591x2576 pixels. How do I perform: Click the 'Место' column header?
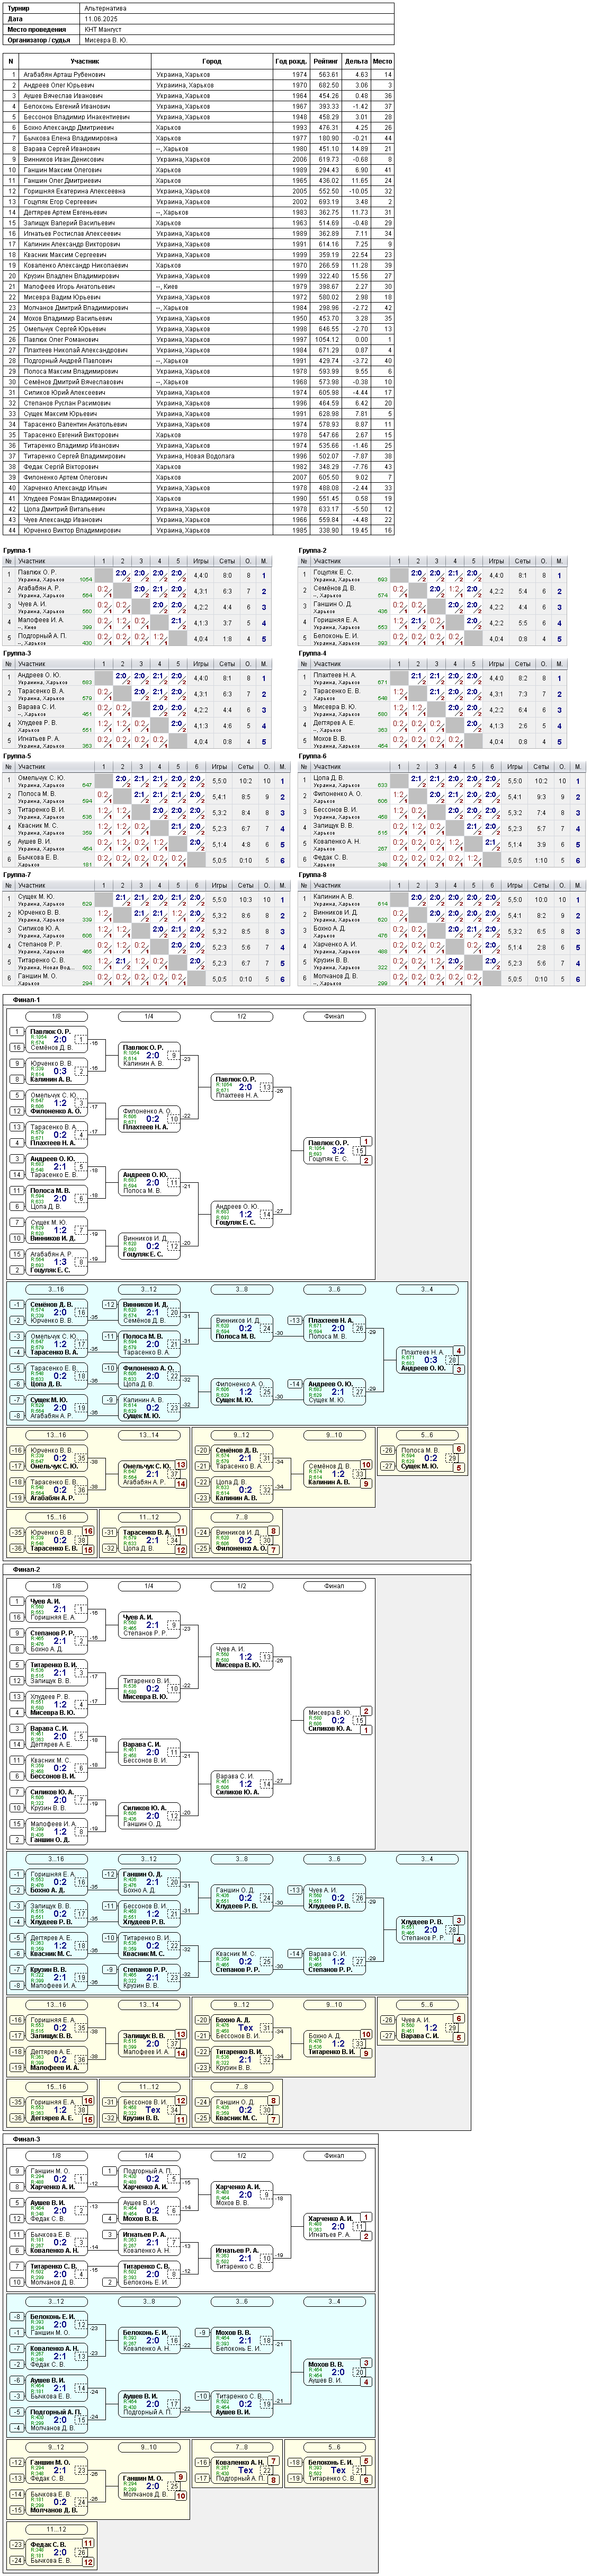382,61
